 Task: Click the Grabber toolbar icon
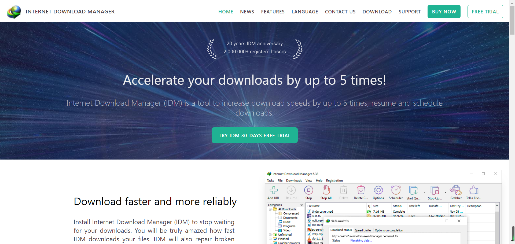tap(456, 190)
